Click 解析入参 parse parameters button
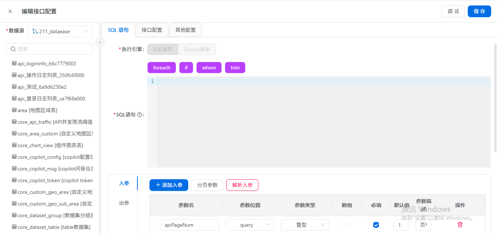497x234 pixels. pyautogui.click(x=242, y=185)
